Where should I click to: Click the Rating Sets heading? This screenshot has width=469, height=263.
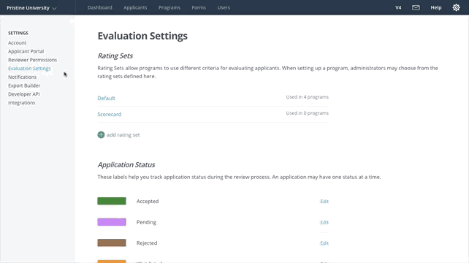click(115, 56)
